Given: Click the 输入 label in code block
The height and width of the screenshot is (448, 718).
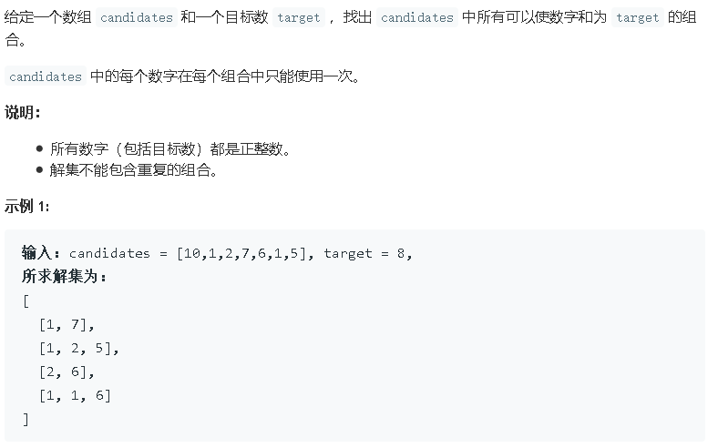Looking at the screenshot, I should pyautogui.click(x=40, y=253).
